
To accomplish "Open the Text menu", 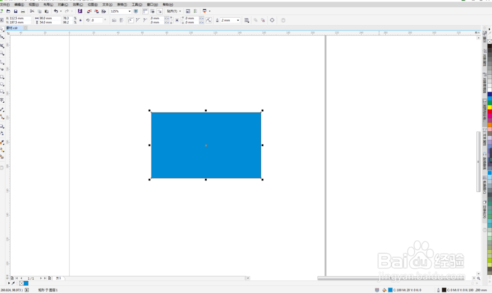I will point(107,5).
